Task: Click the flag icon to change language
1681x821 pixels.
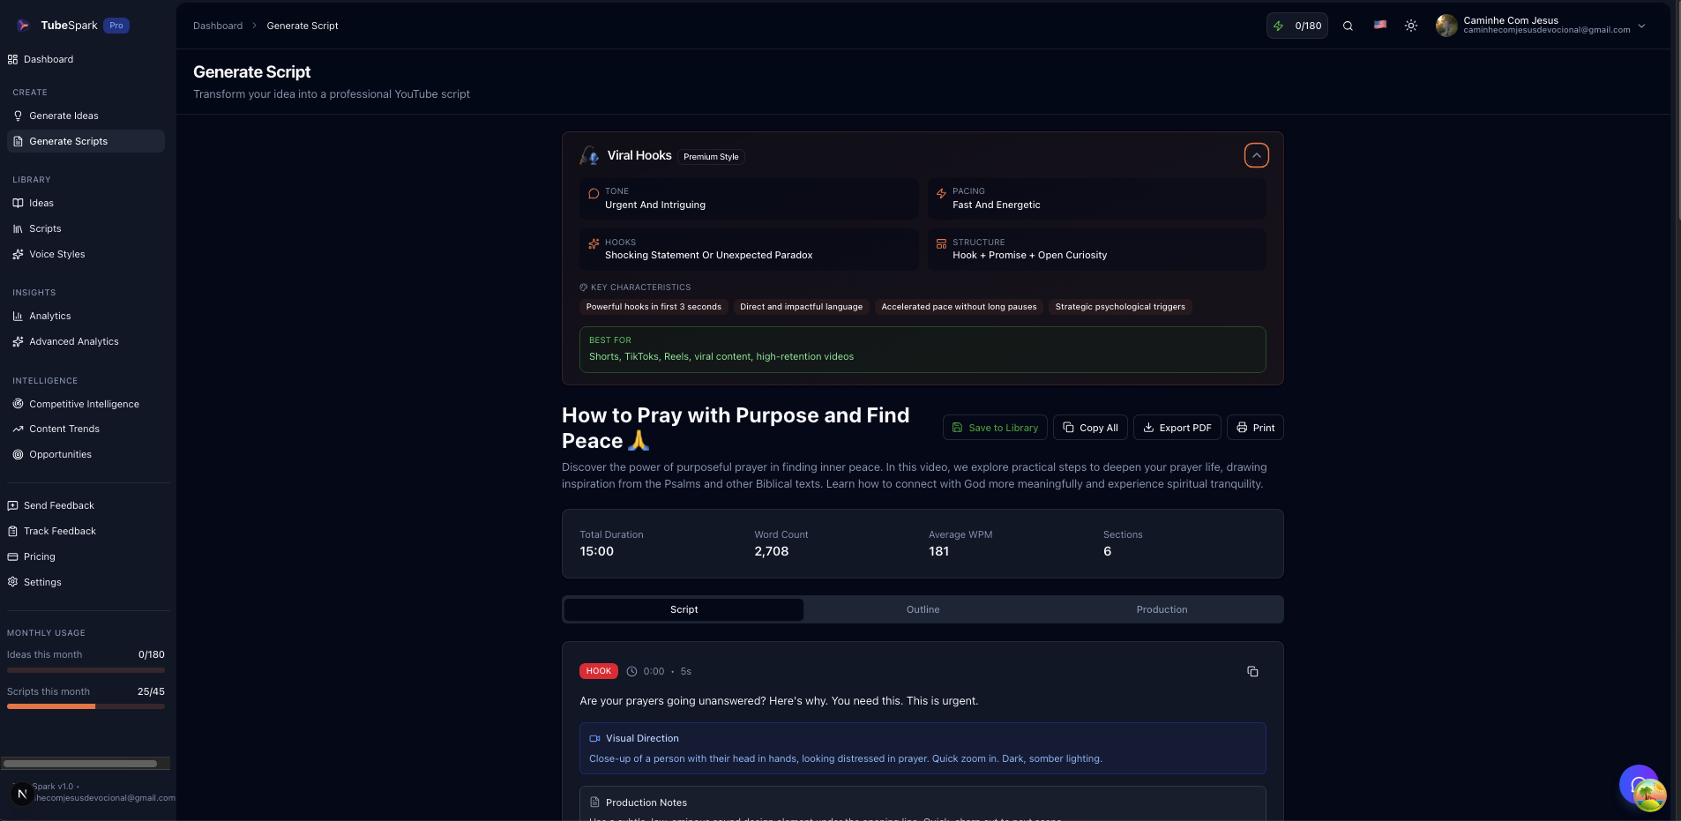Action: [1380, 25]
